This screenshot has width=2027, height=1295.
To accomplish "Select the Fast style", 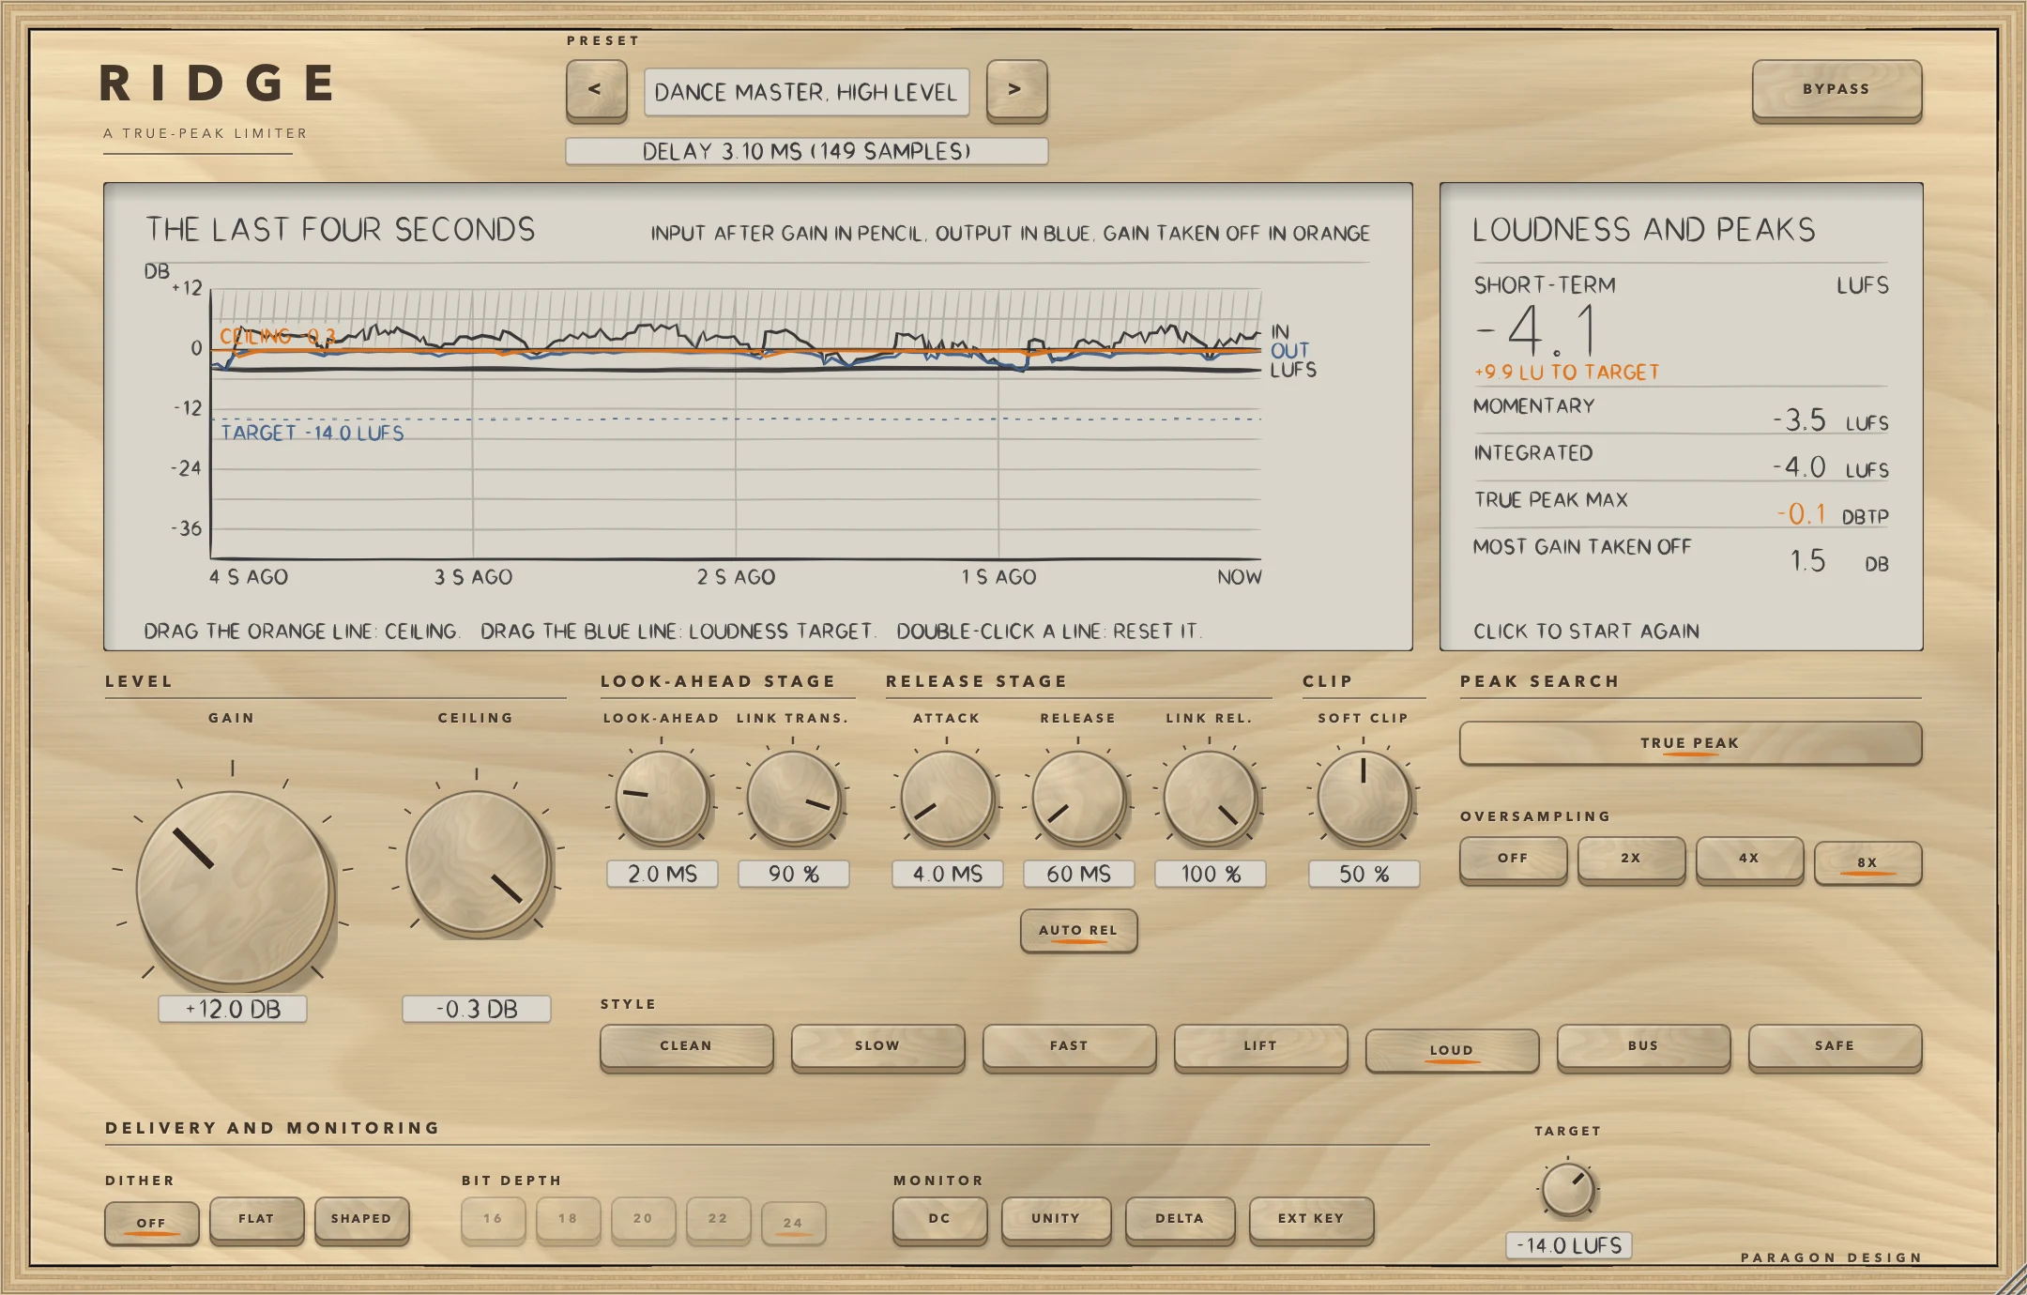I will pos(1069,1046).
